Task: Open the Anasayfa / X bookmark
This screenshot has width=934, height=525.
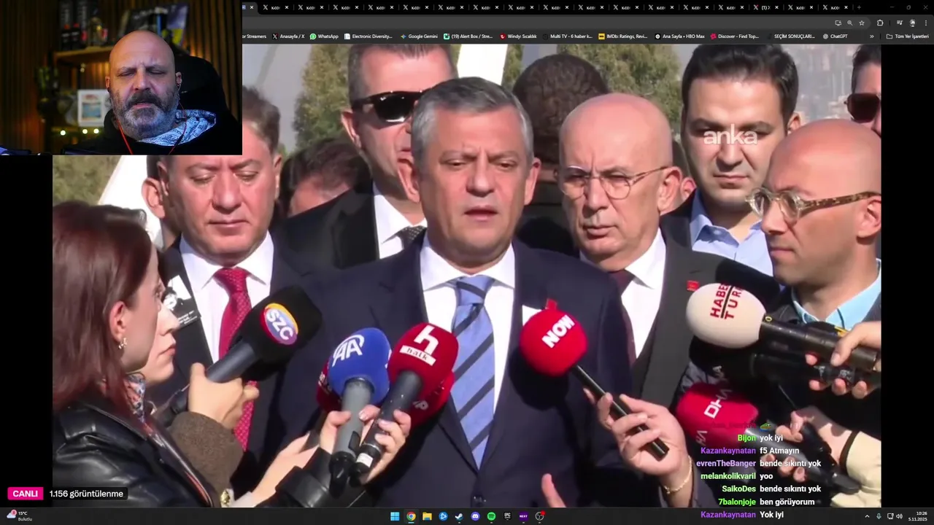Action: click(288, 36)
